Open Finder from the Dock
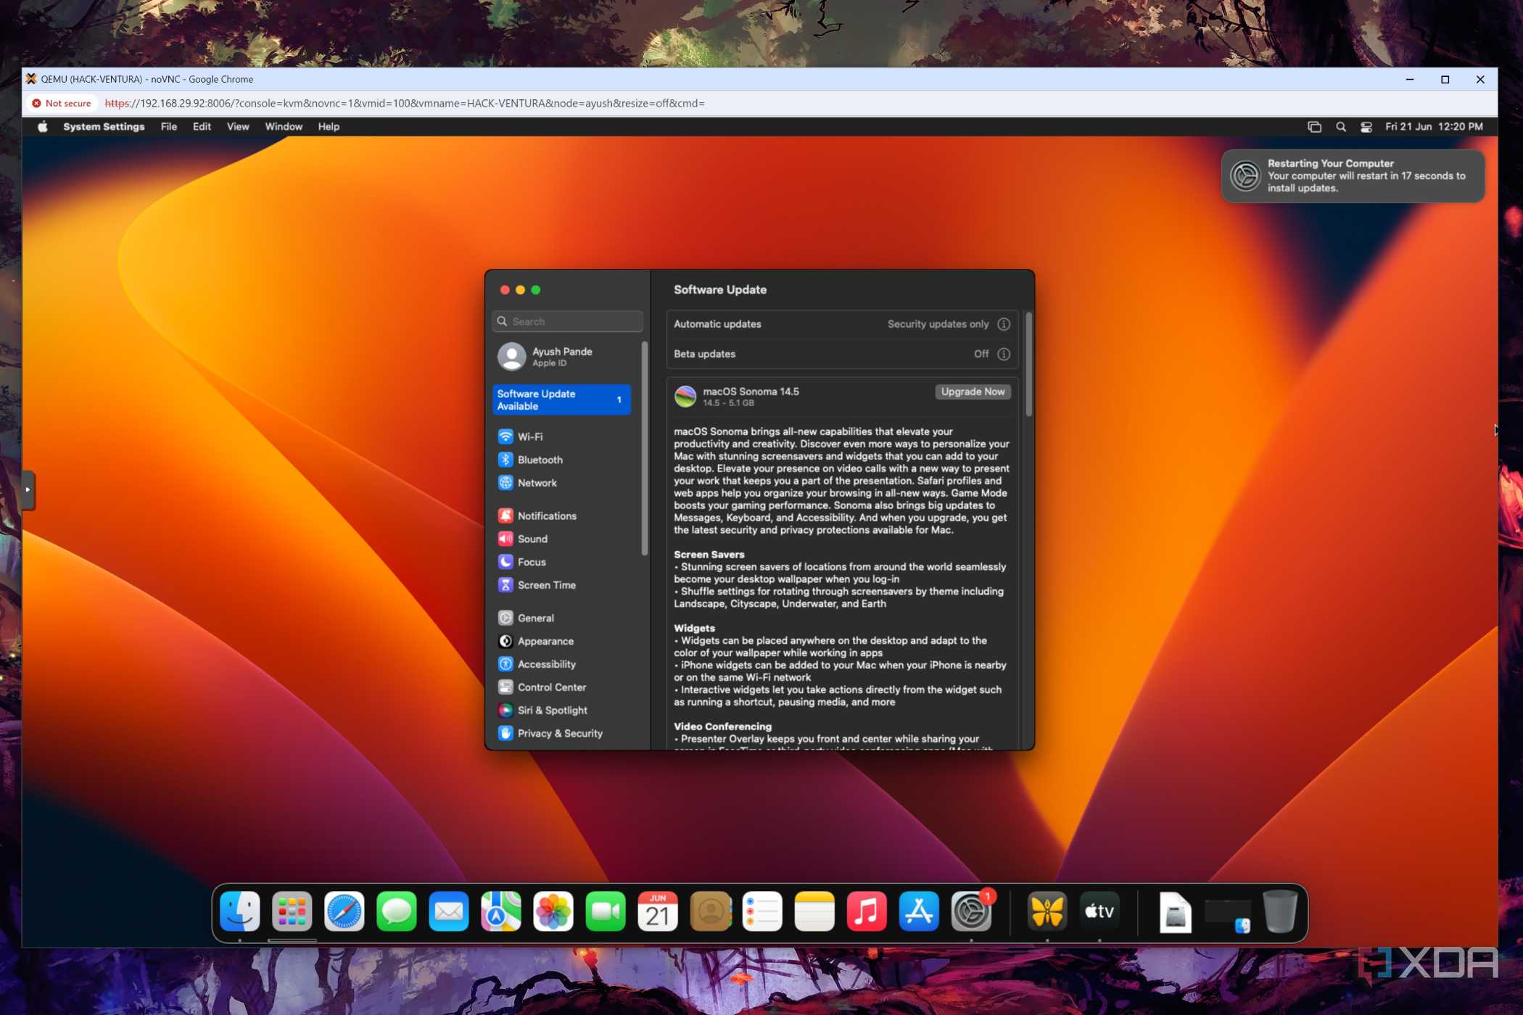1523x1015 pixels. pos(240,911)
